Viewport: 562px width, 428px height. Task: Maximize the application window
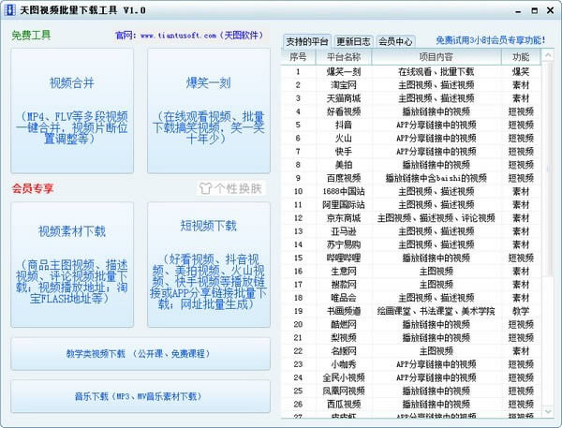pyautogui.click(x=535, y=10)
